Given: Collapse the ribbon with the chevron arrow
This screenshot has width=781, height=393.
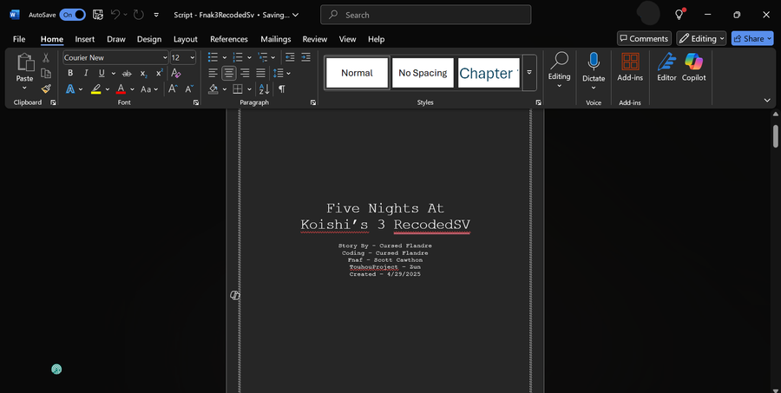Looking at the screenshot, I should [x=767, y=100].
